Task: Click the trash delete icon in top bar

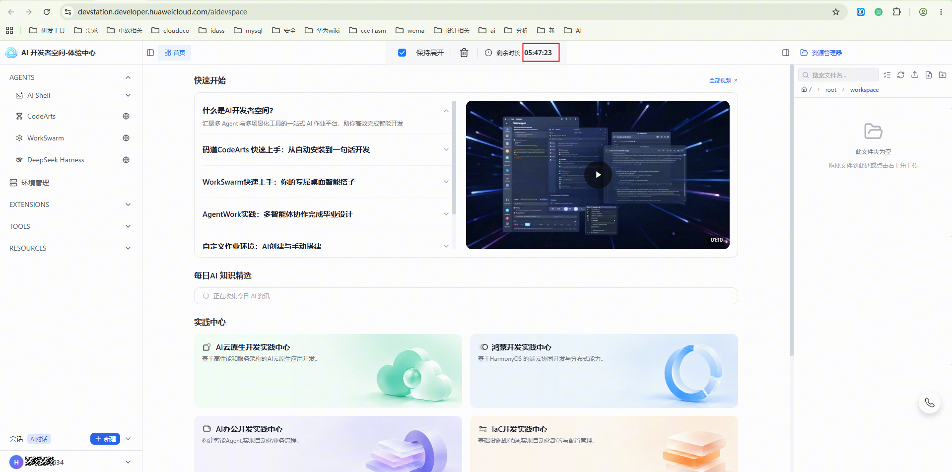Action: pos(464,53)
